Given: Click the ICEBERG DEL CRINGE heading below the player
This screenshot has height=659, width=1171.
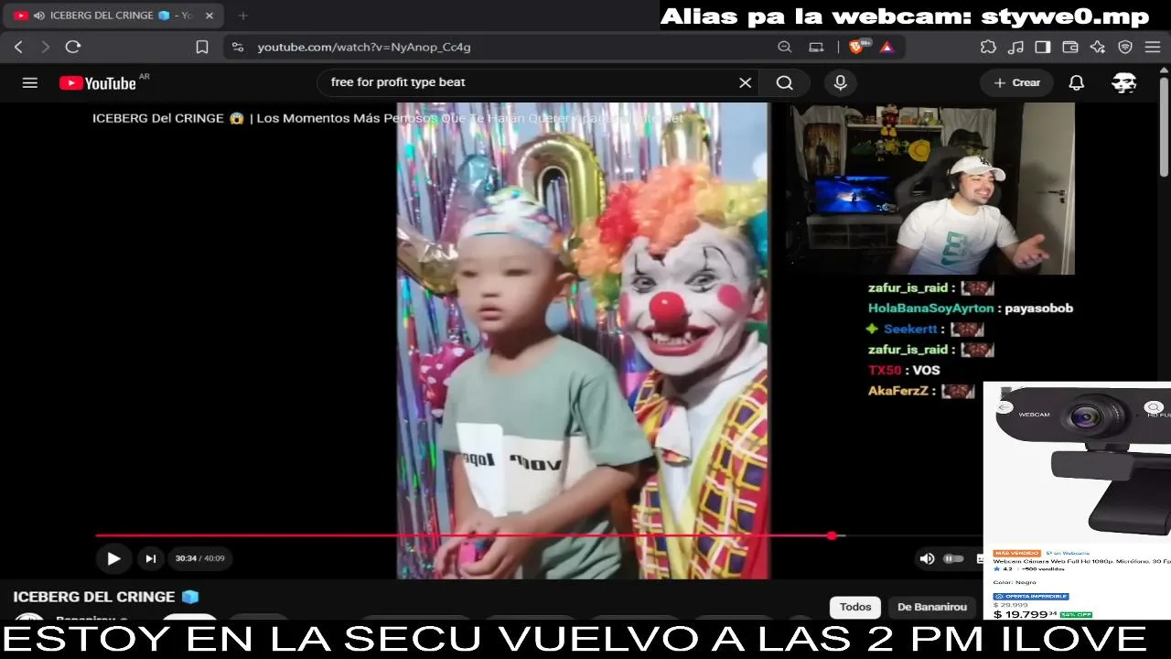Looking at the screenshot, I should coord(106,597).
